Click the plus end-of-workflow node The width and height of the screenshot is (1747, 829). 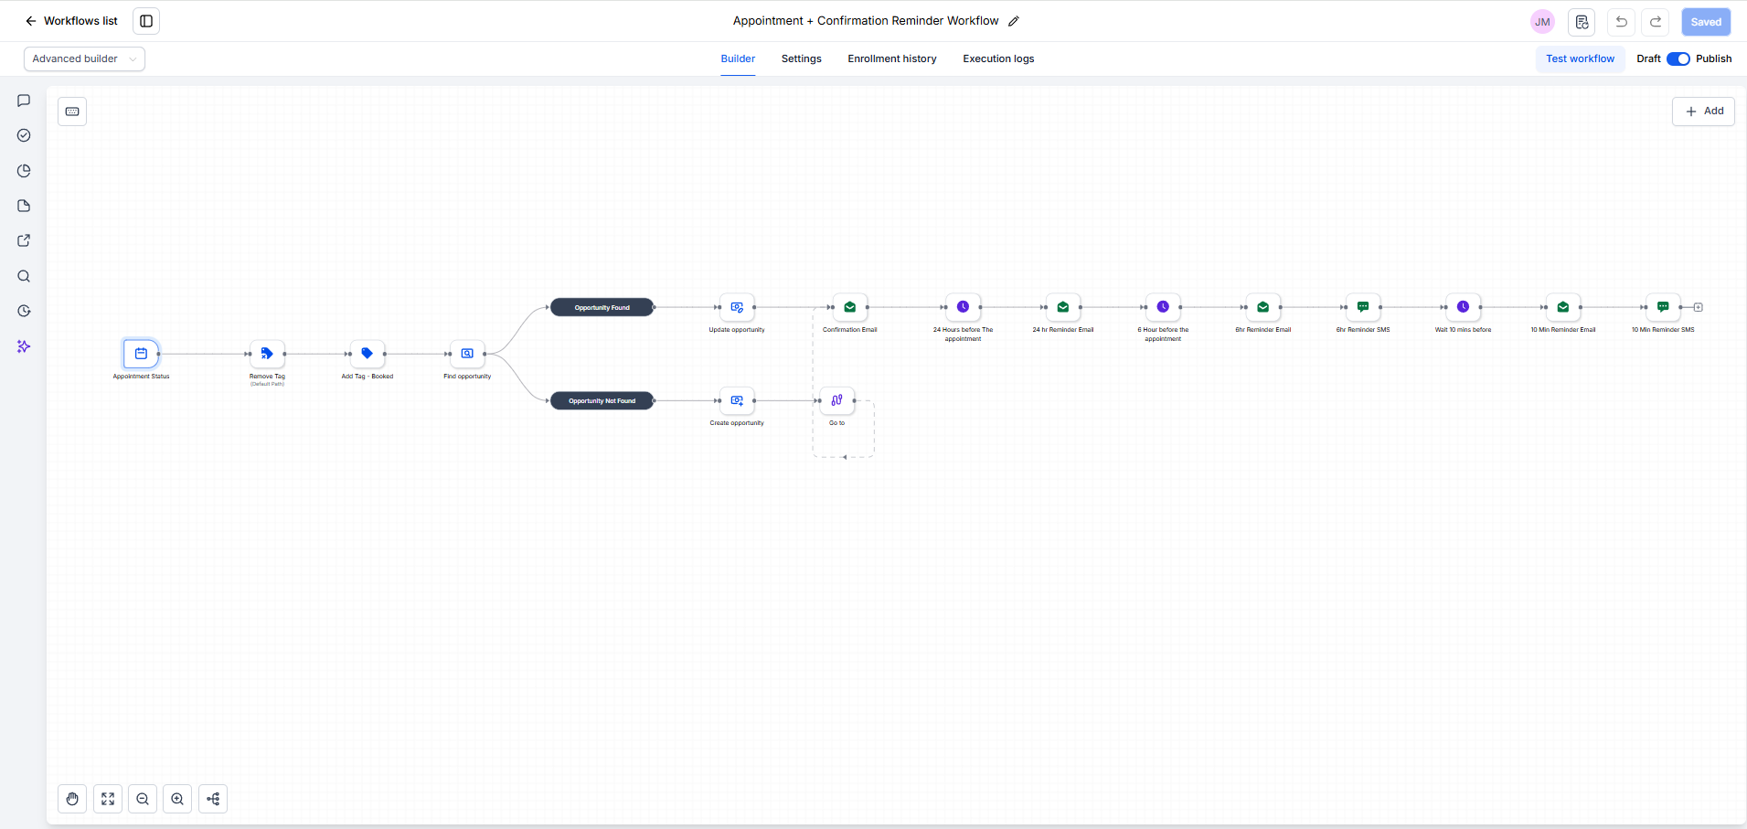coord(1699,307)
